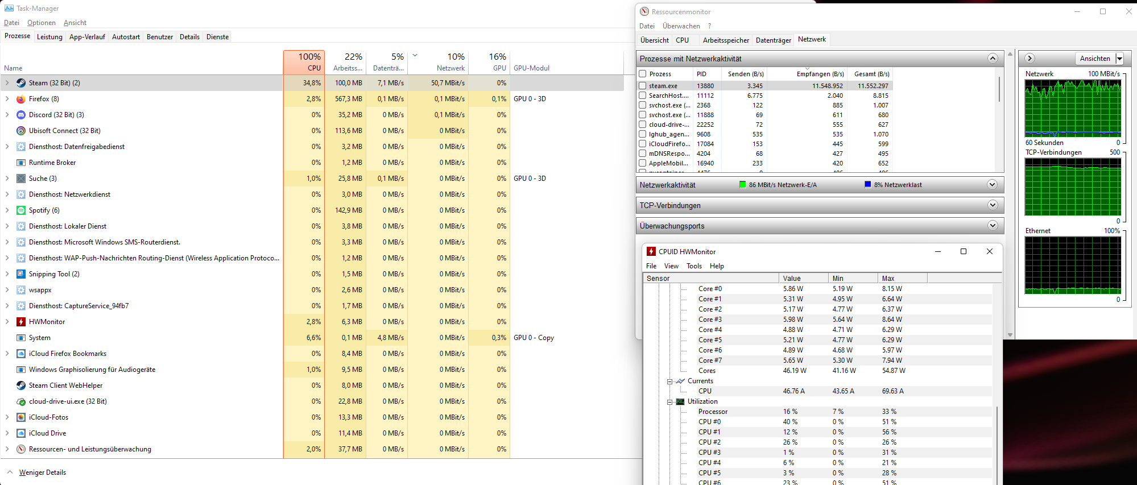Expand the Spotify (6) process group
This screenshot has height=485, width=1137.
[7, 210]
